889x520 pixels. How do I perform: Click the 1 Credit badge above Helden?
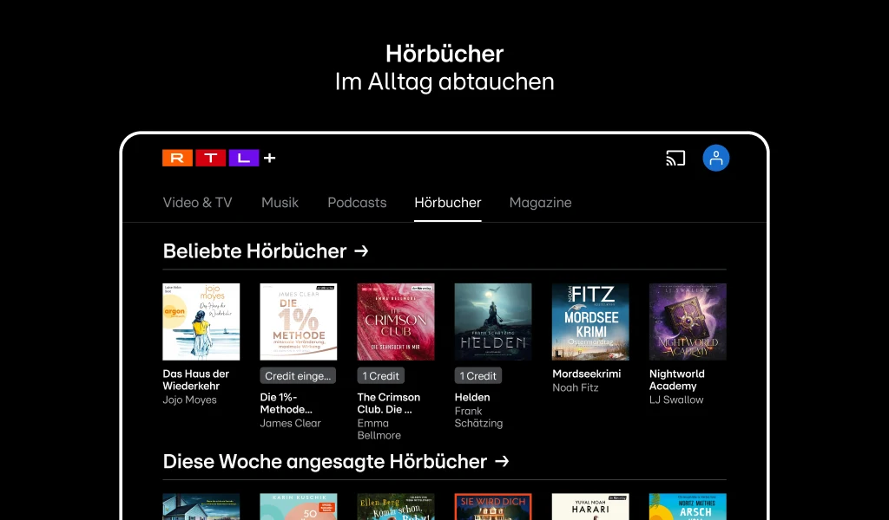coord(478,376)
